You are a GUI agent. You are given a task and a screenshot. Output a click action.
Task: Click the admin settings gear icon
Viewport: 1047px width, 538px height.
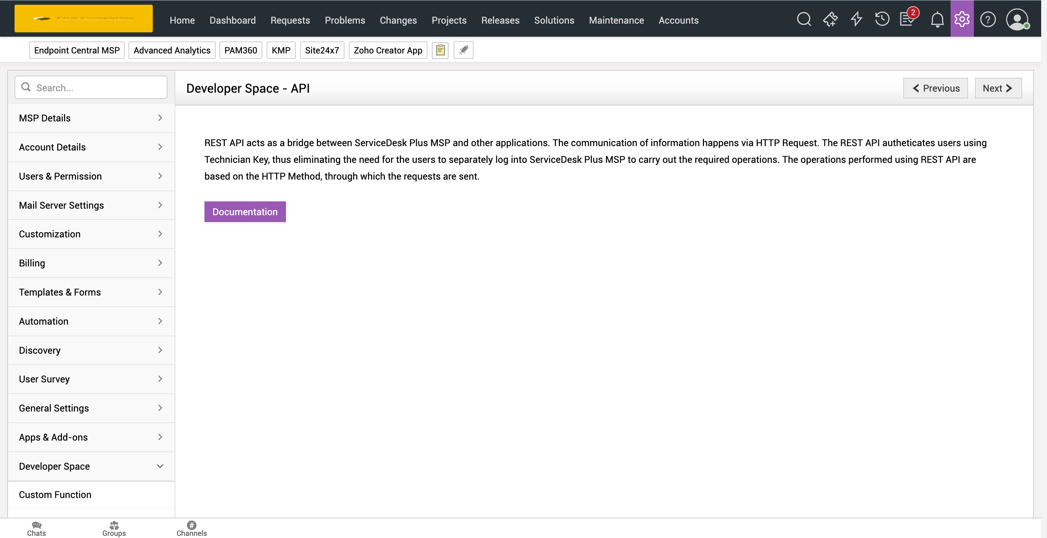click(962, 19)
